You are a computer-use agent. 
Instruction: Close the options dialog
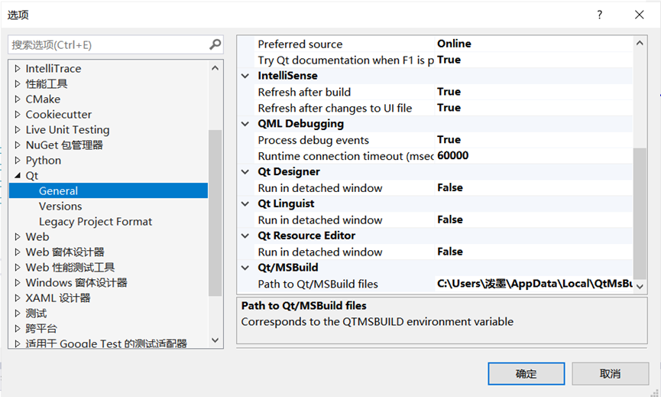click(639, 15)
